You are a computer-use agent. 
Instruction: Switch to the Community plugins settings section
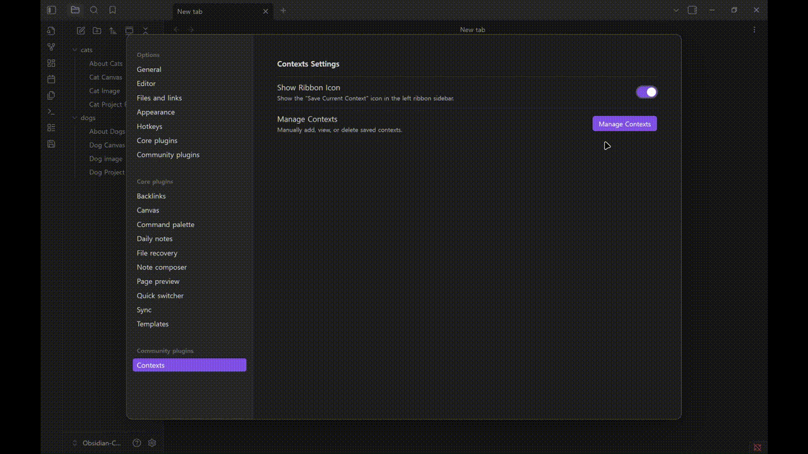[168, 154]
